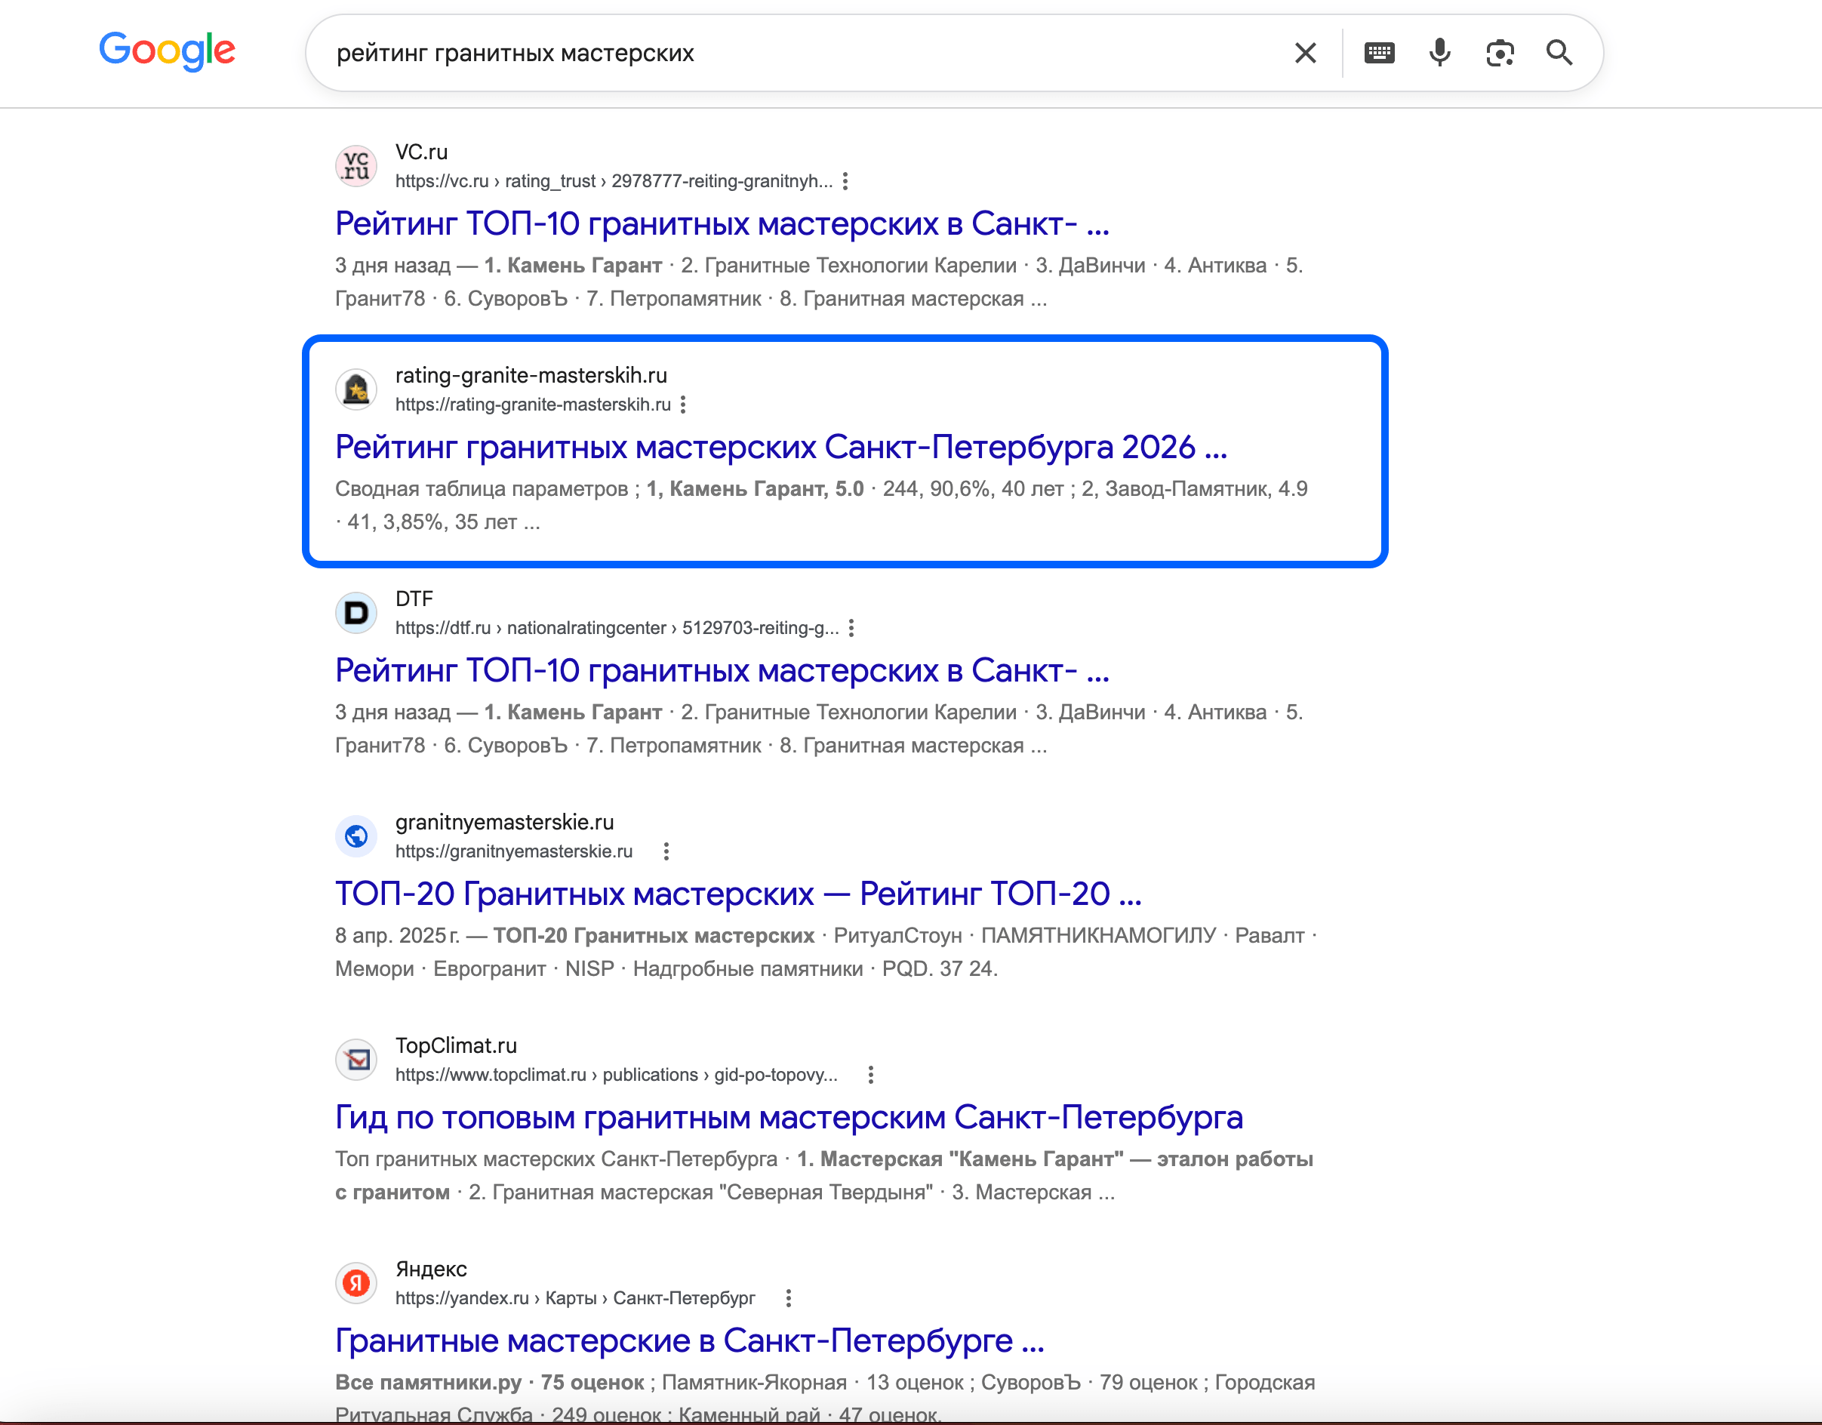The image size is (1822, 1425).
Task: Open more options for the Яндекс result
Action: point(789,1299)
